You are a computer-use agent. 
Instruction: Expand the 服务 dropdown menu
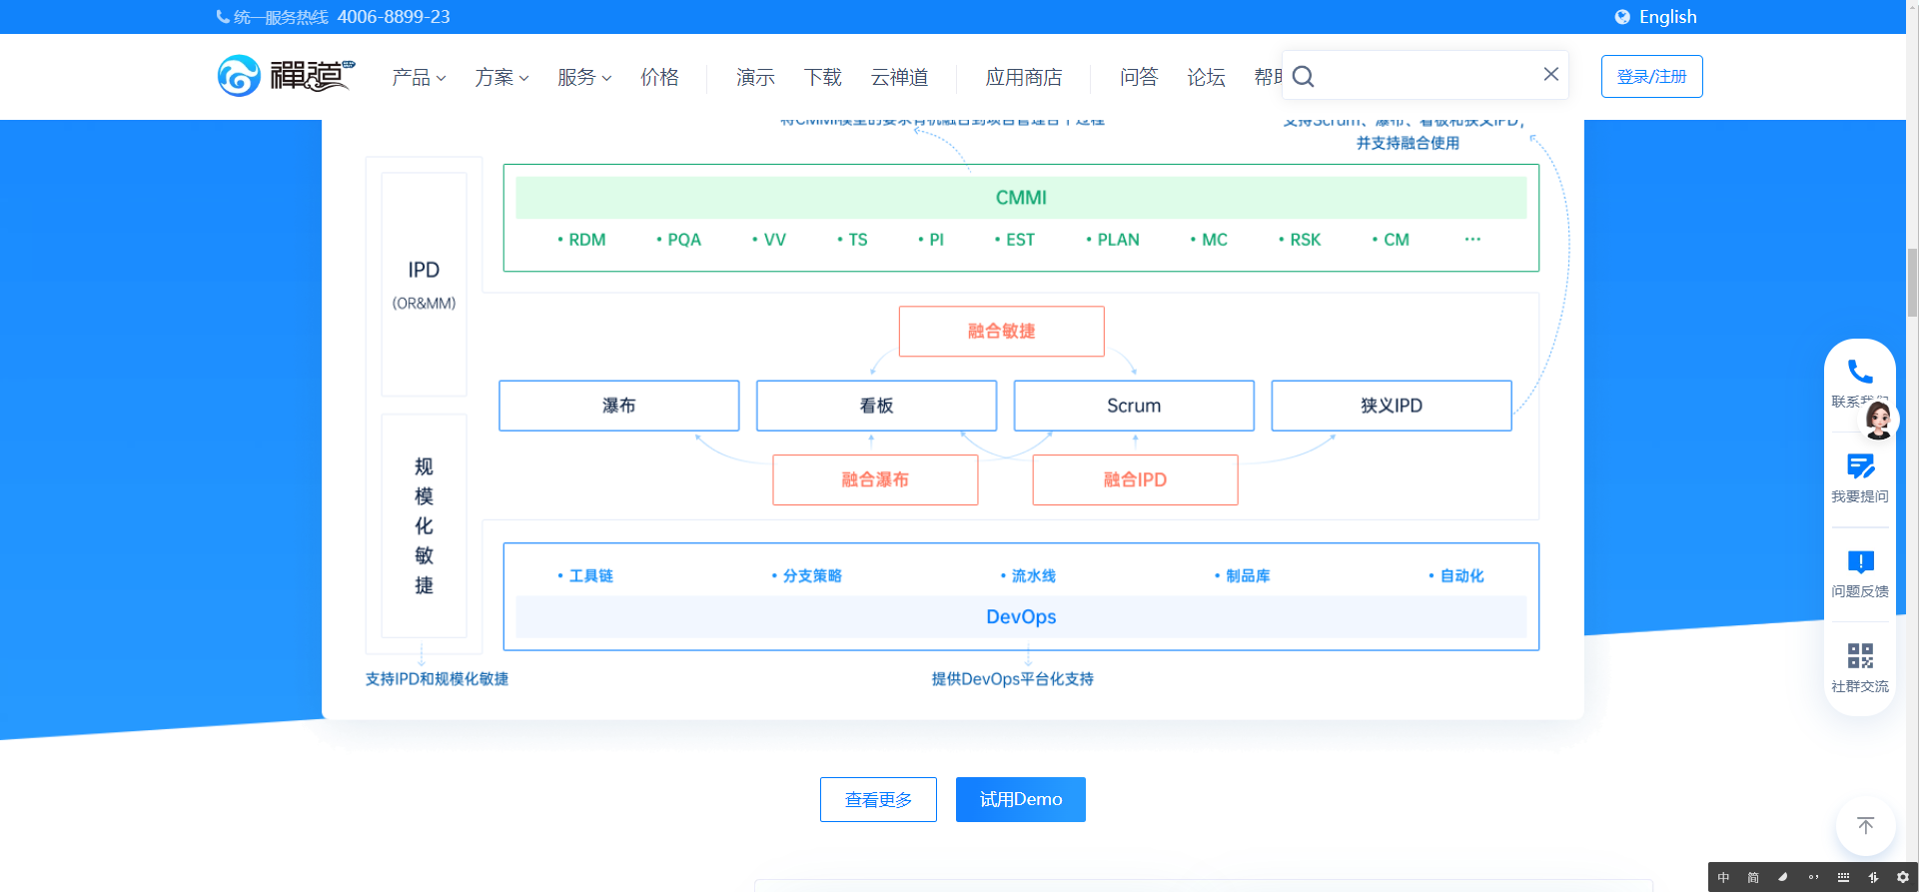pos(584,77)
